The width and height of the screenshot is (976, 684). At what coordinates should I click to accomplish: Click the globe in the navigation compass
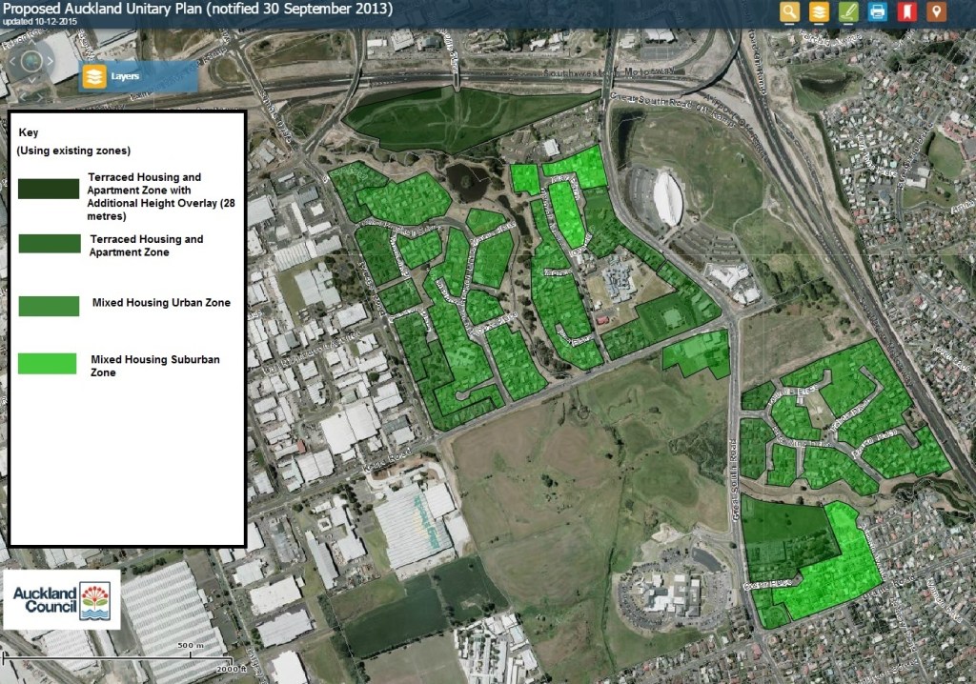tap(31, 61)
